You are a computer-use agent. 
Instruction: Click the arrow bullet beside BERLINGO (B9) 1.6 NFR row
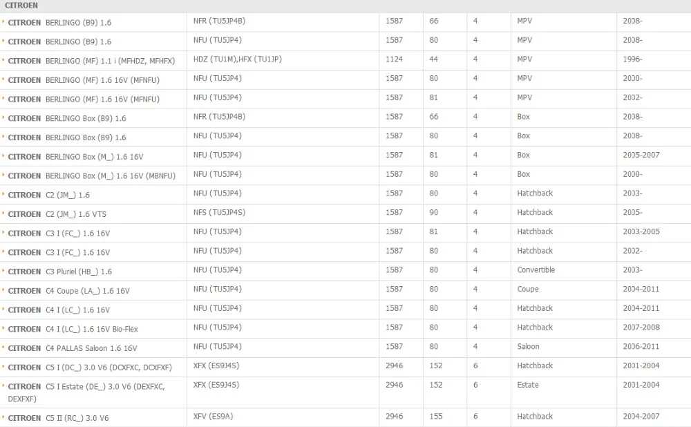pyautogui.click(x=3, y=21)
